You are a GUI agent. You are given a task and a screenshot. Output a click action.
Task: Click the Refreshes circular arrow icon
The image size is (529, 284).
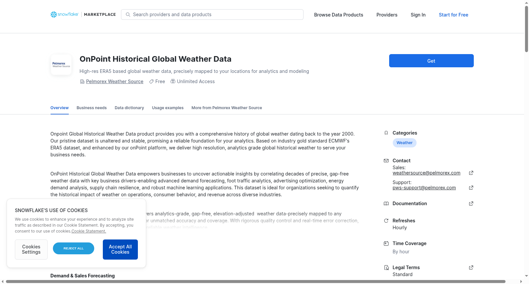(x=386, y=221)
